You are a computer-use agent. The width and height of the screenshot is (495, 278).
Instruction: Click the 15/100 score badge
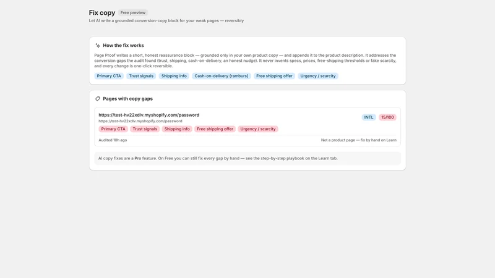pos(387,117)
